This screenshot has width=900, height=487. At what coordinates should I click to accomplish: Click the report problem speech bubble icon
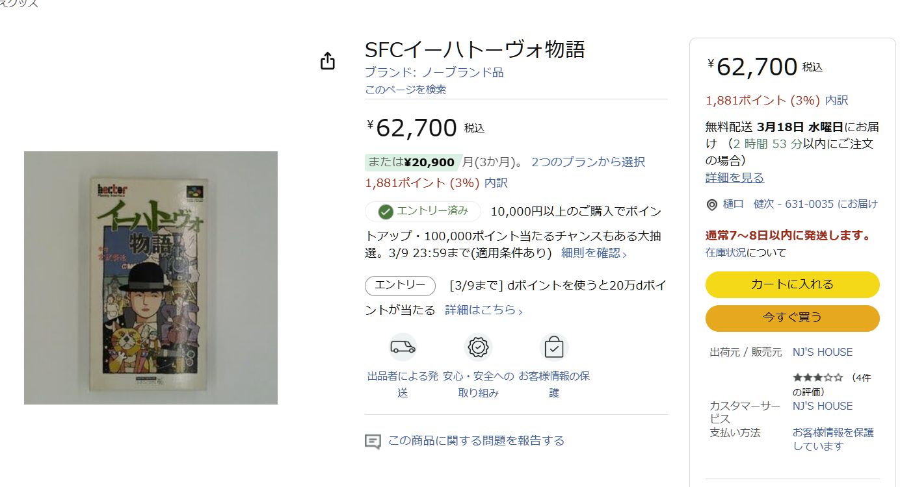373,442
